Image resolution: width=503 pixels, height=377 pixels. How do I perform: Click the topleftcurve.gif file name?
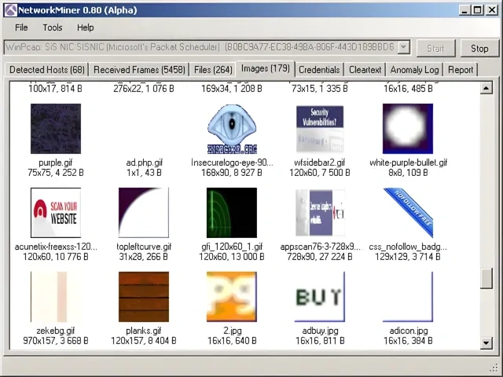tap(144, 247)
